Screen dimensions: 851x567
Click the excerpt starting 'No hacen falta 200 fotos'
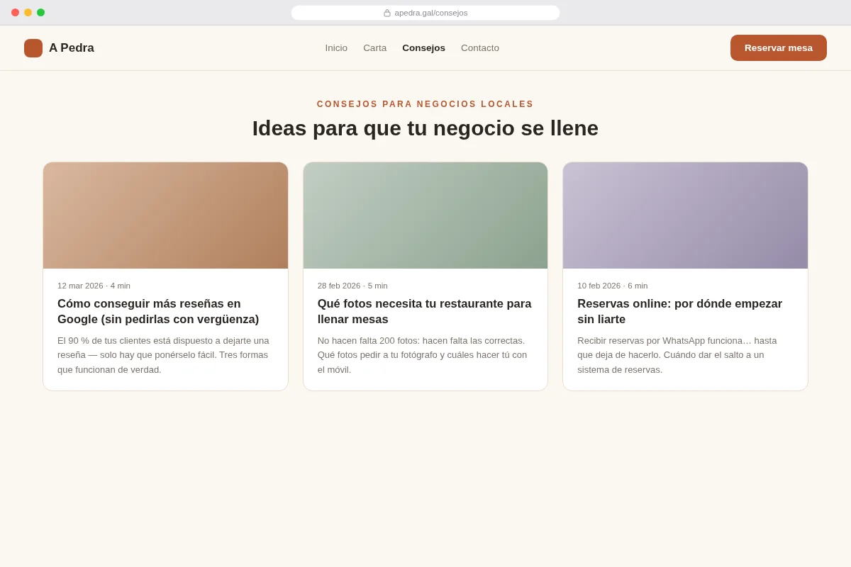tap(423, 355)
